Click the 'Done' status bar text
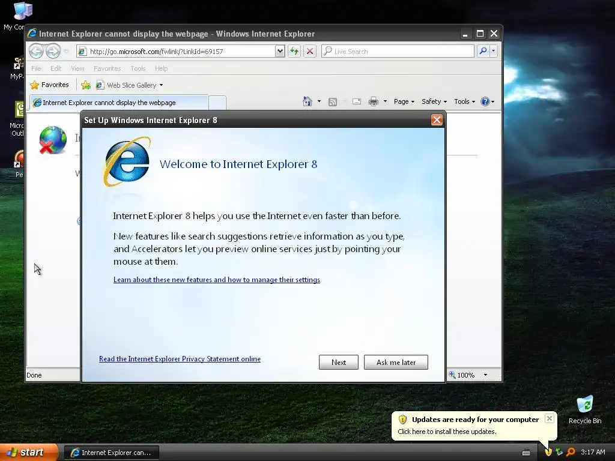 [34, 375]
